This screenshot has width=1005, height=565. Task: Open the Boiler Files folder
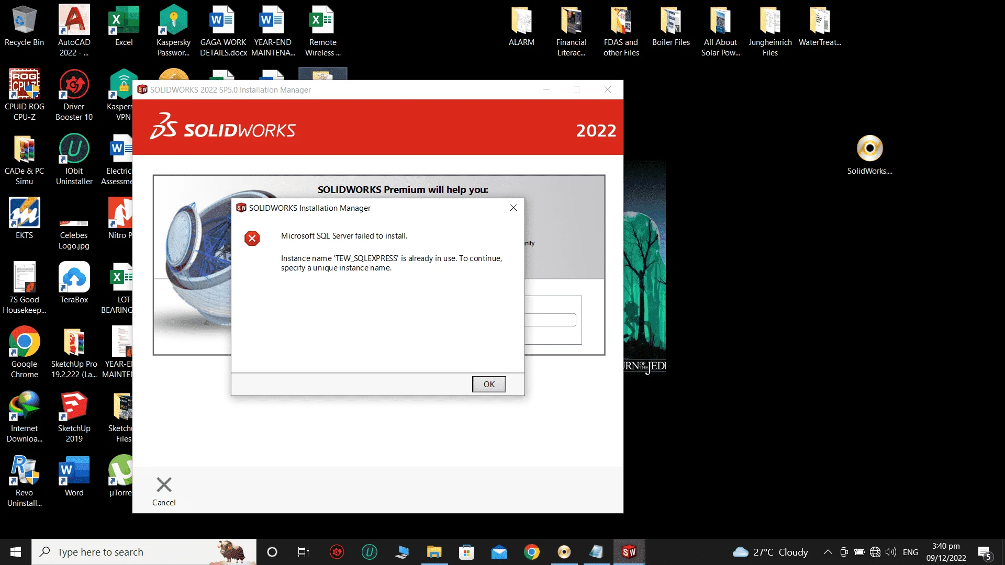(x=671, y=26)
